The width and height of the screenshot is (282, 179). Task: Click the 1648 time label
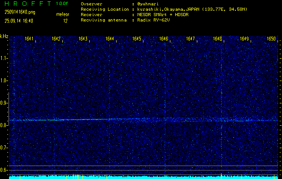[217, 38]
